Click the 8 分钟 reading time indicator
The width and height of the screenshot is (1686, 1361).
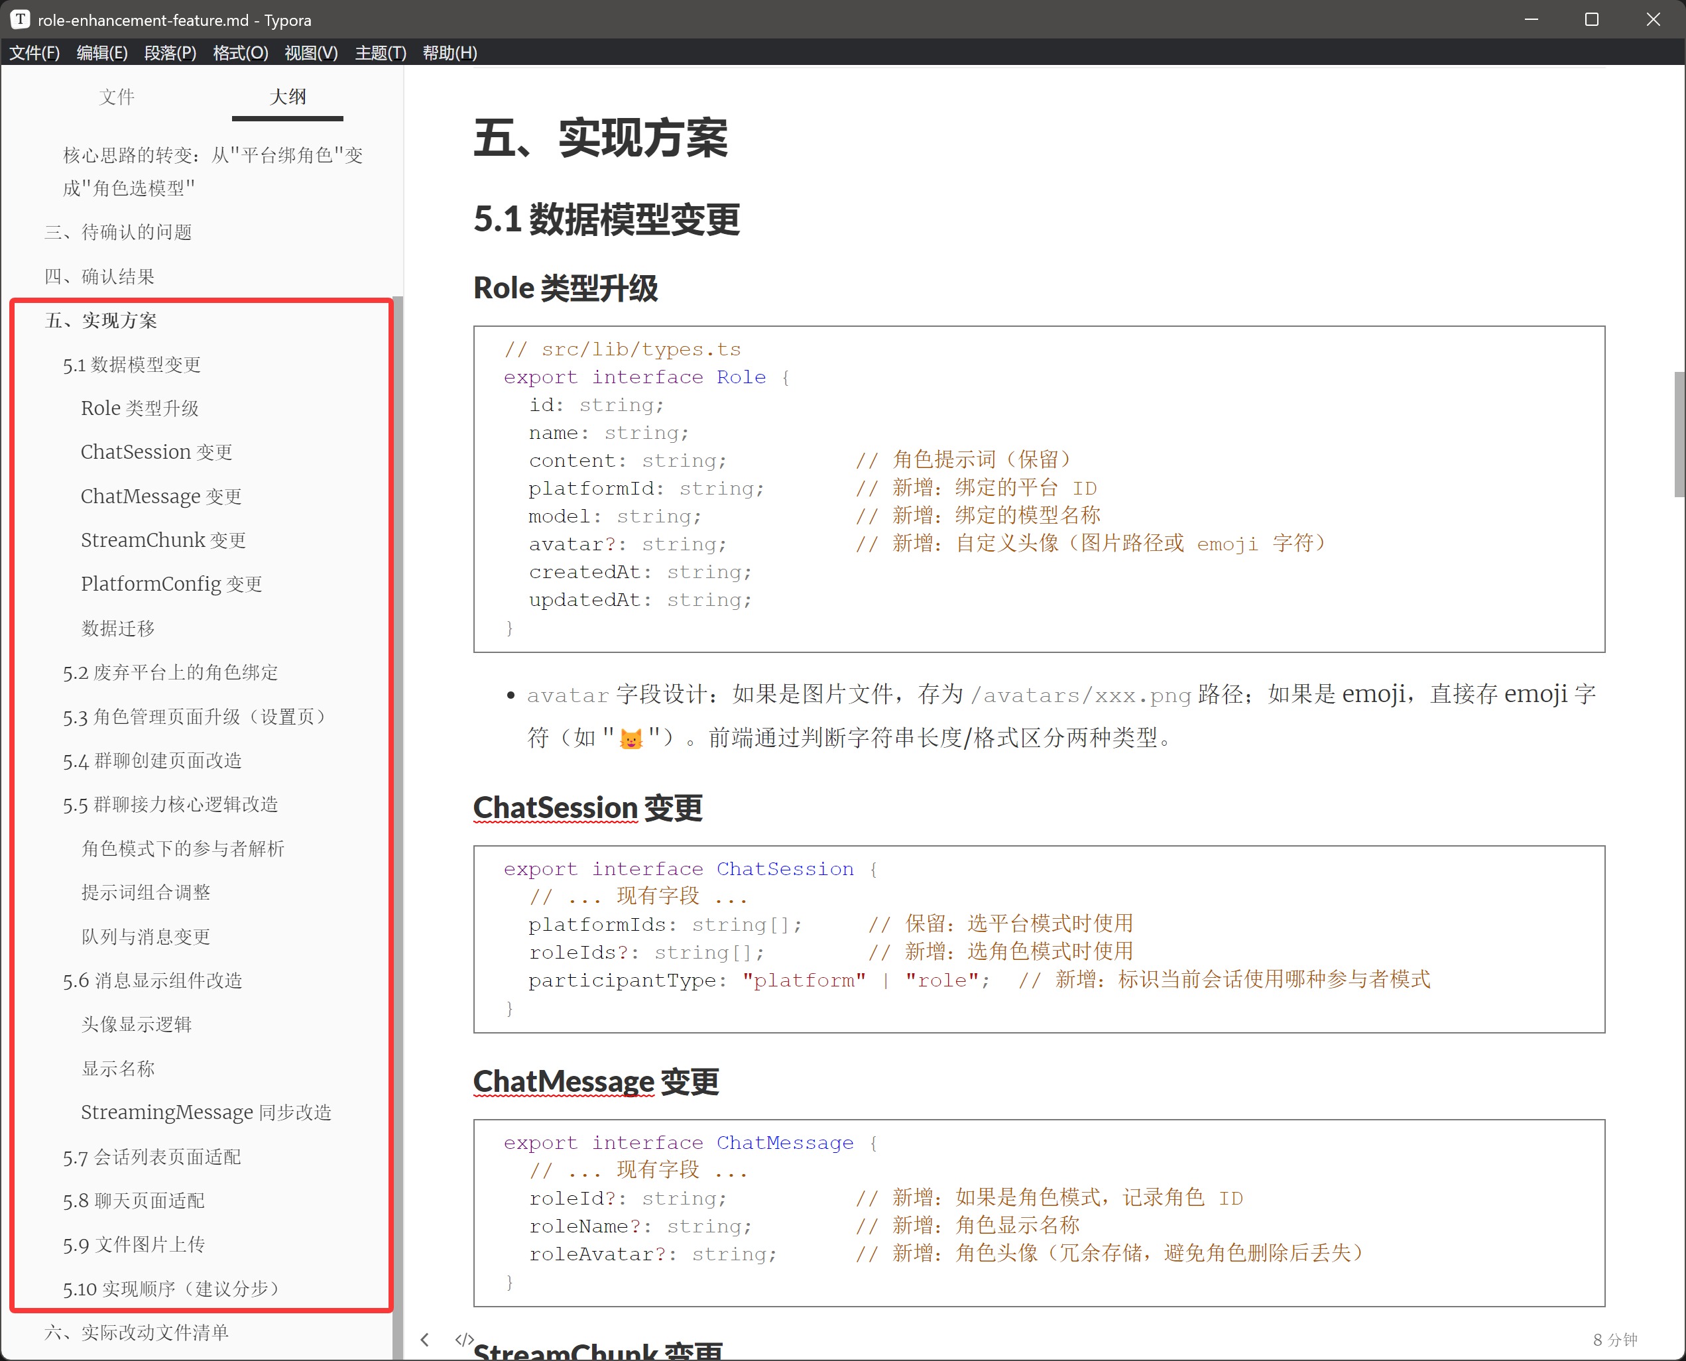(1614, 1340)
